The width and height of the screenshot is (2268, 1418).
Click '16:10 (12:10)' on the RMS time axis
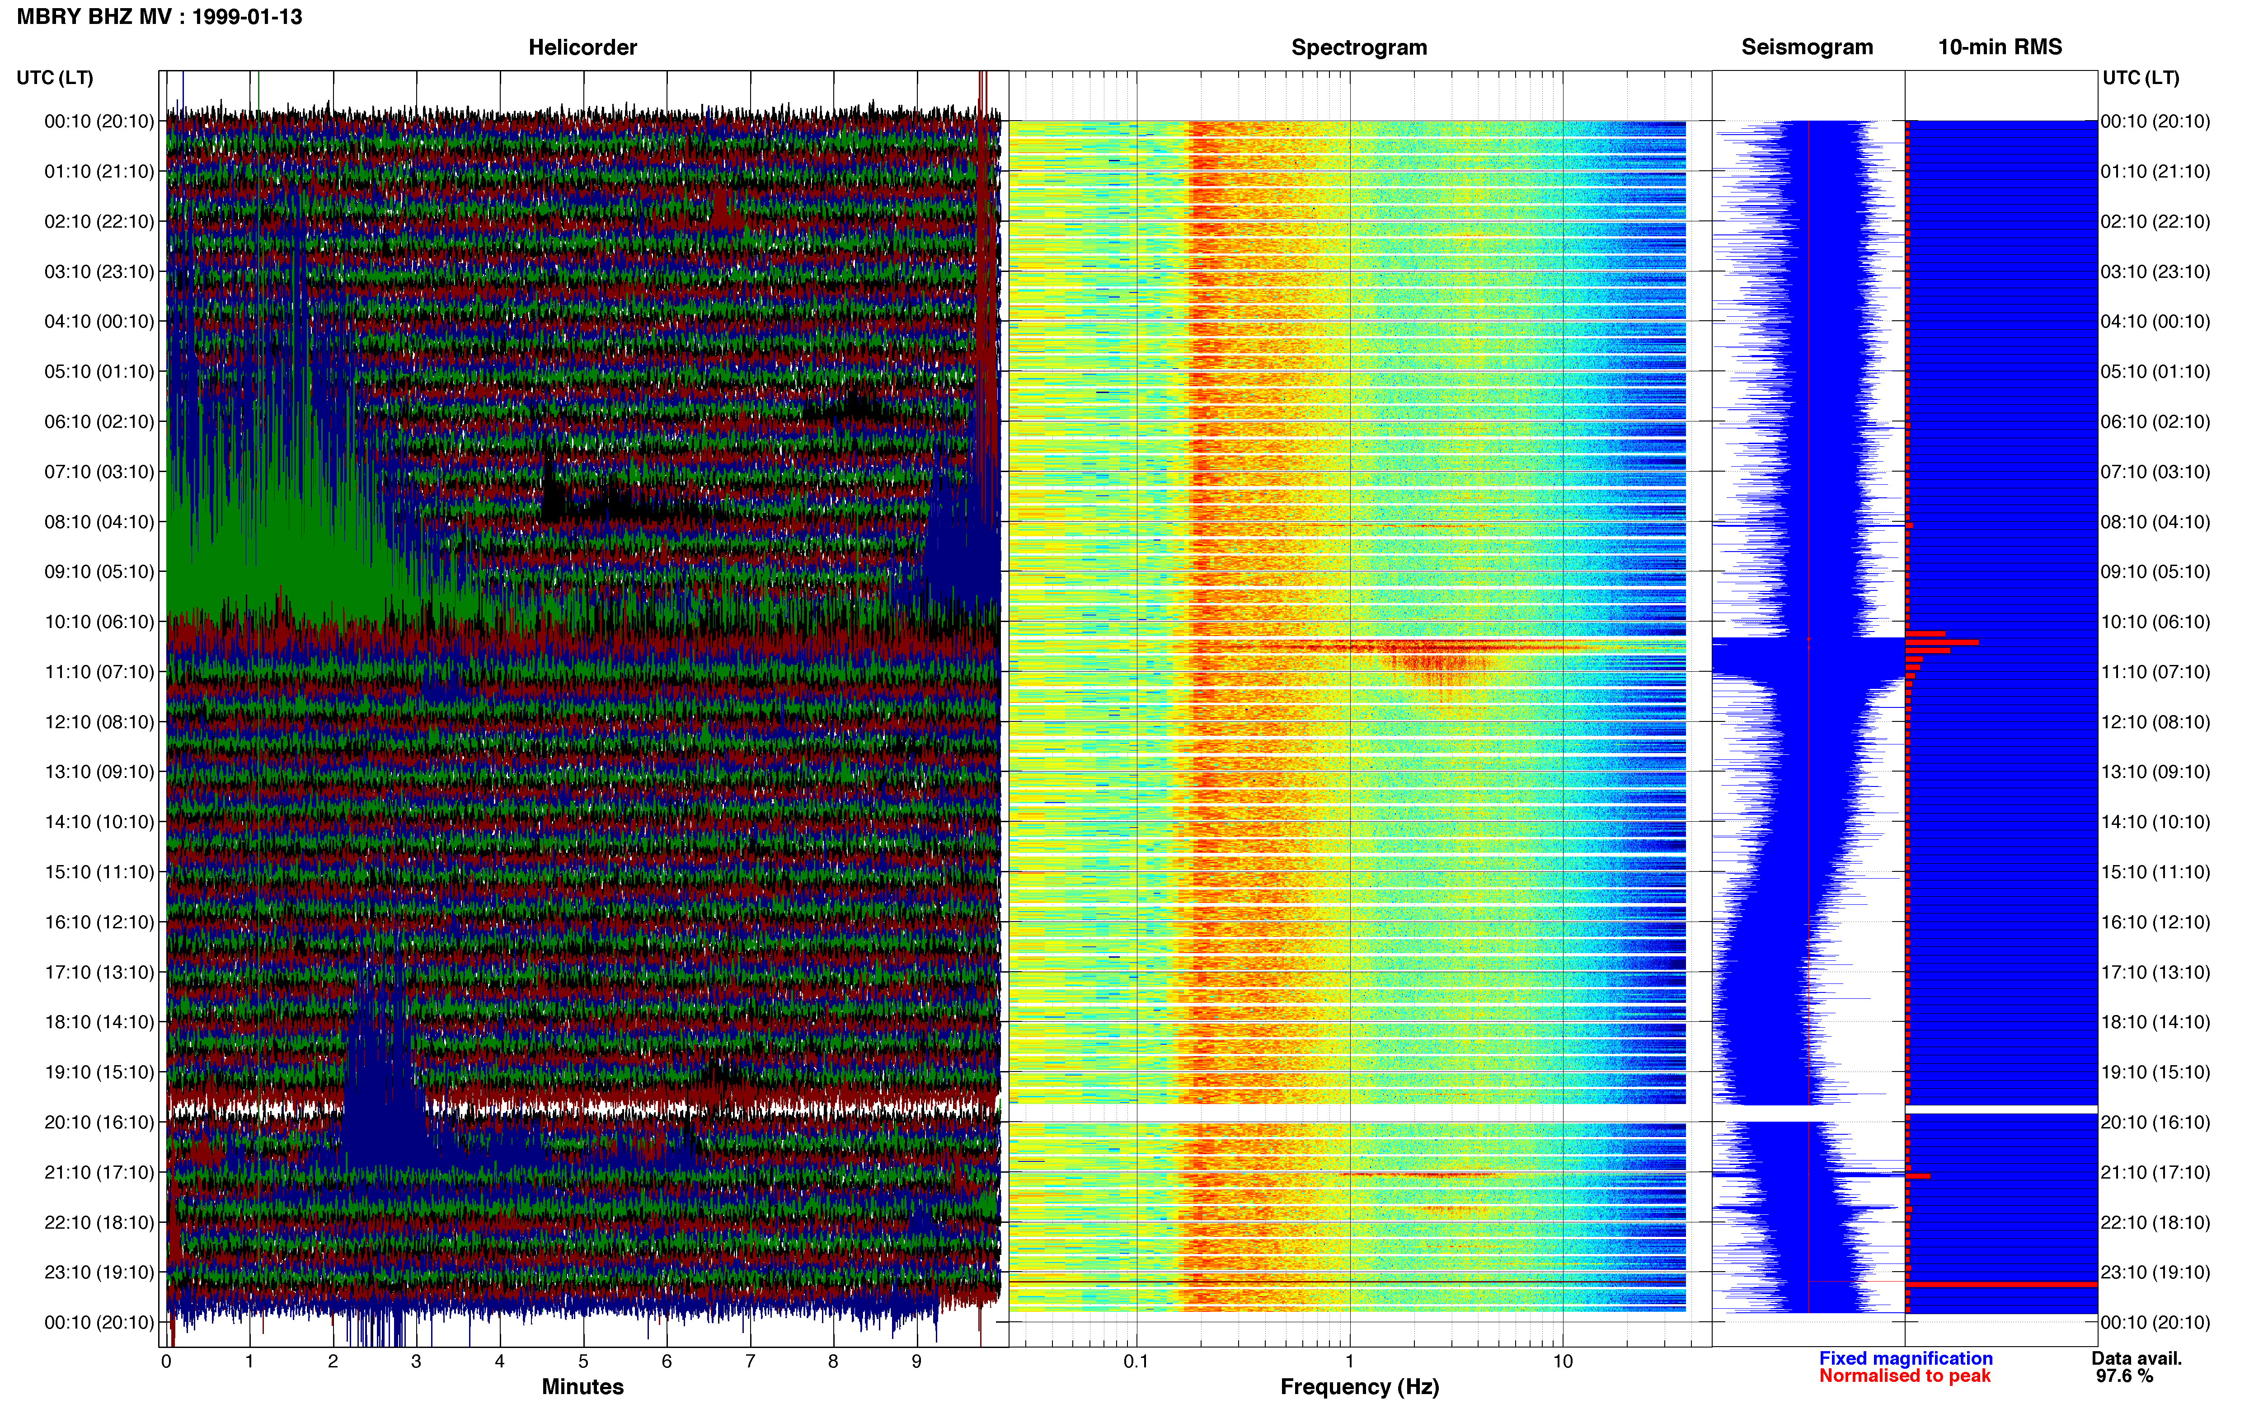click(2155, 922)
